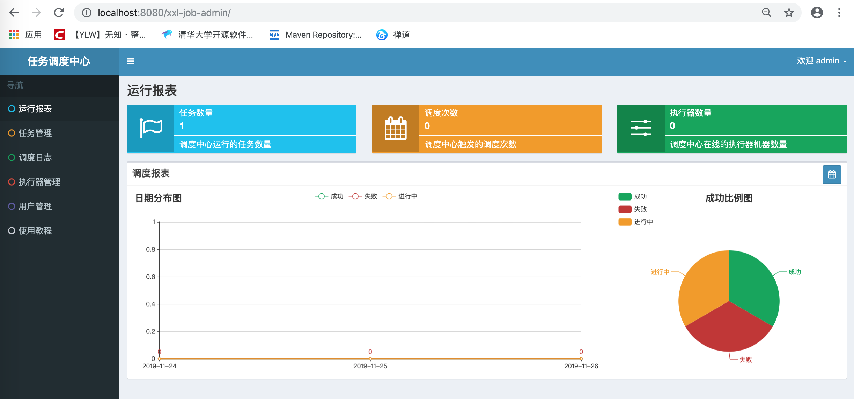The width and height of the screenshot is (854, 399).
Task: Select 使用教程 in the sidebar
Action: (59, 231)
